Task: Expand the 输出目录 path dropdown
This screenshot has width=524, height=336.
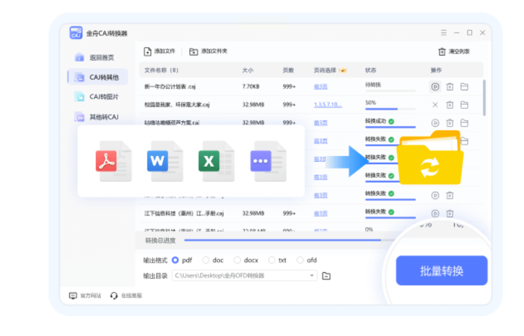Action: tap(312, 276)
